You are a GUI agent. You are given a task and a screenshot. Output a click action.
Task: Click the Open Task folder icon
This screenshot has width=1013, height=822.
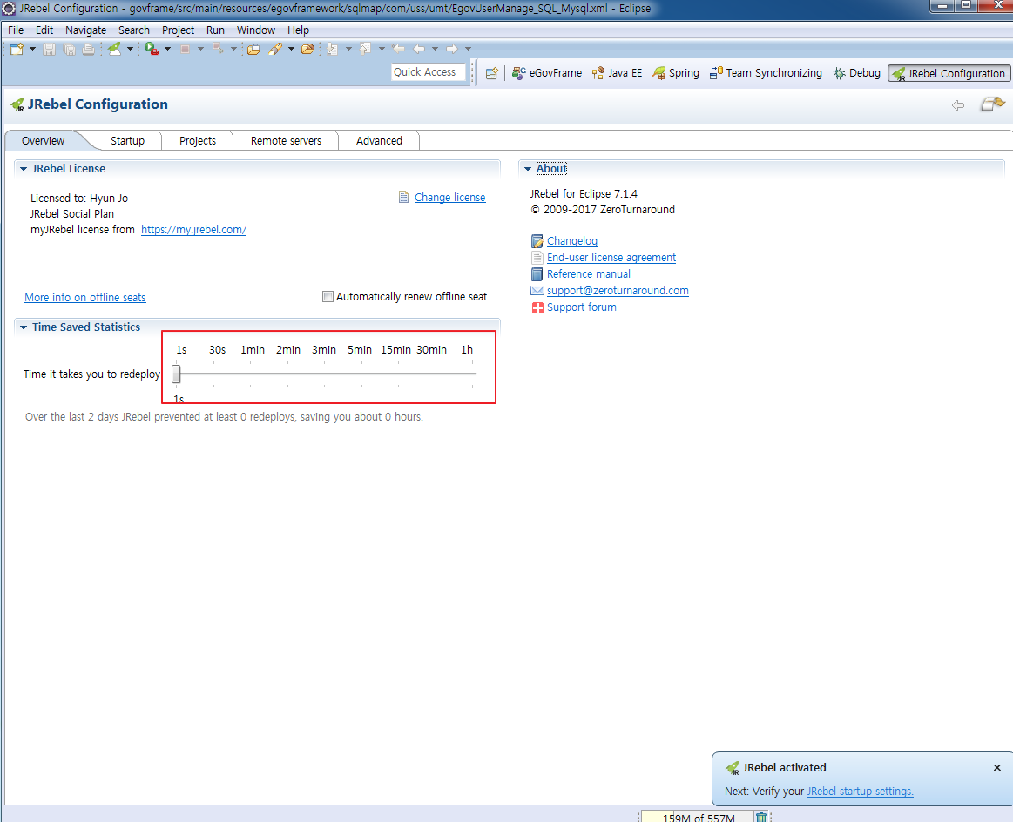pos(308,49)
